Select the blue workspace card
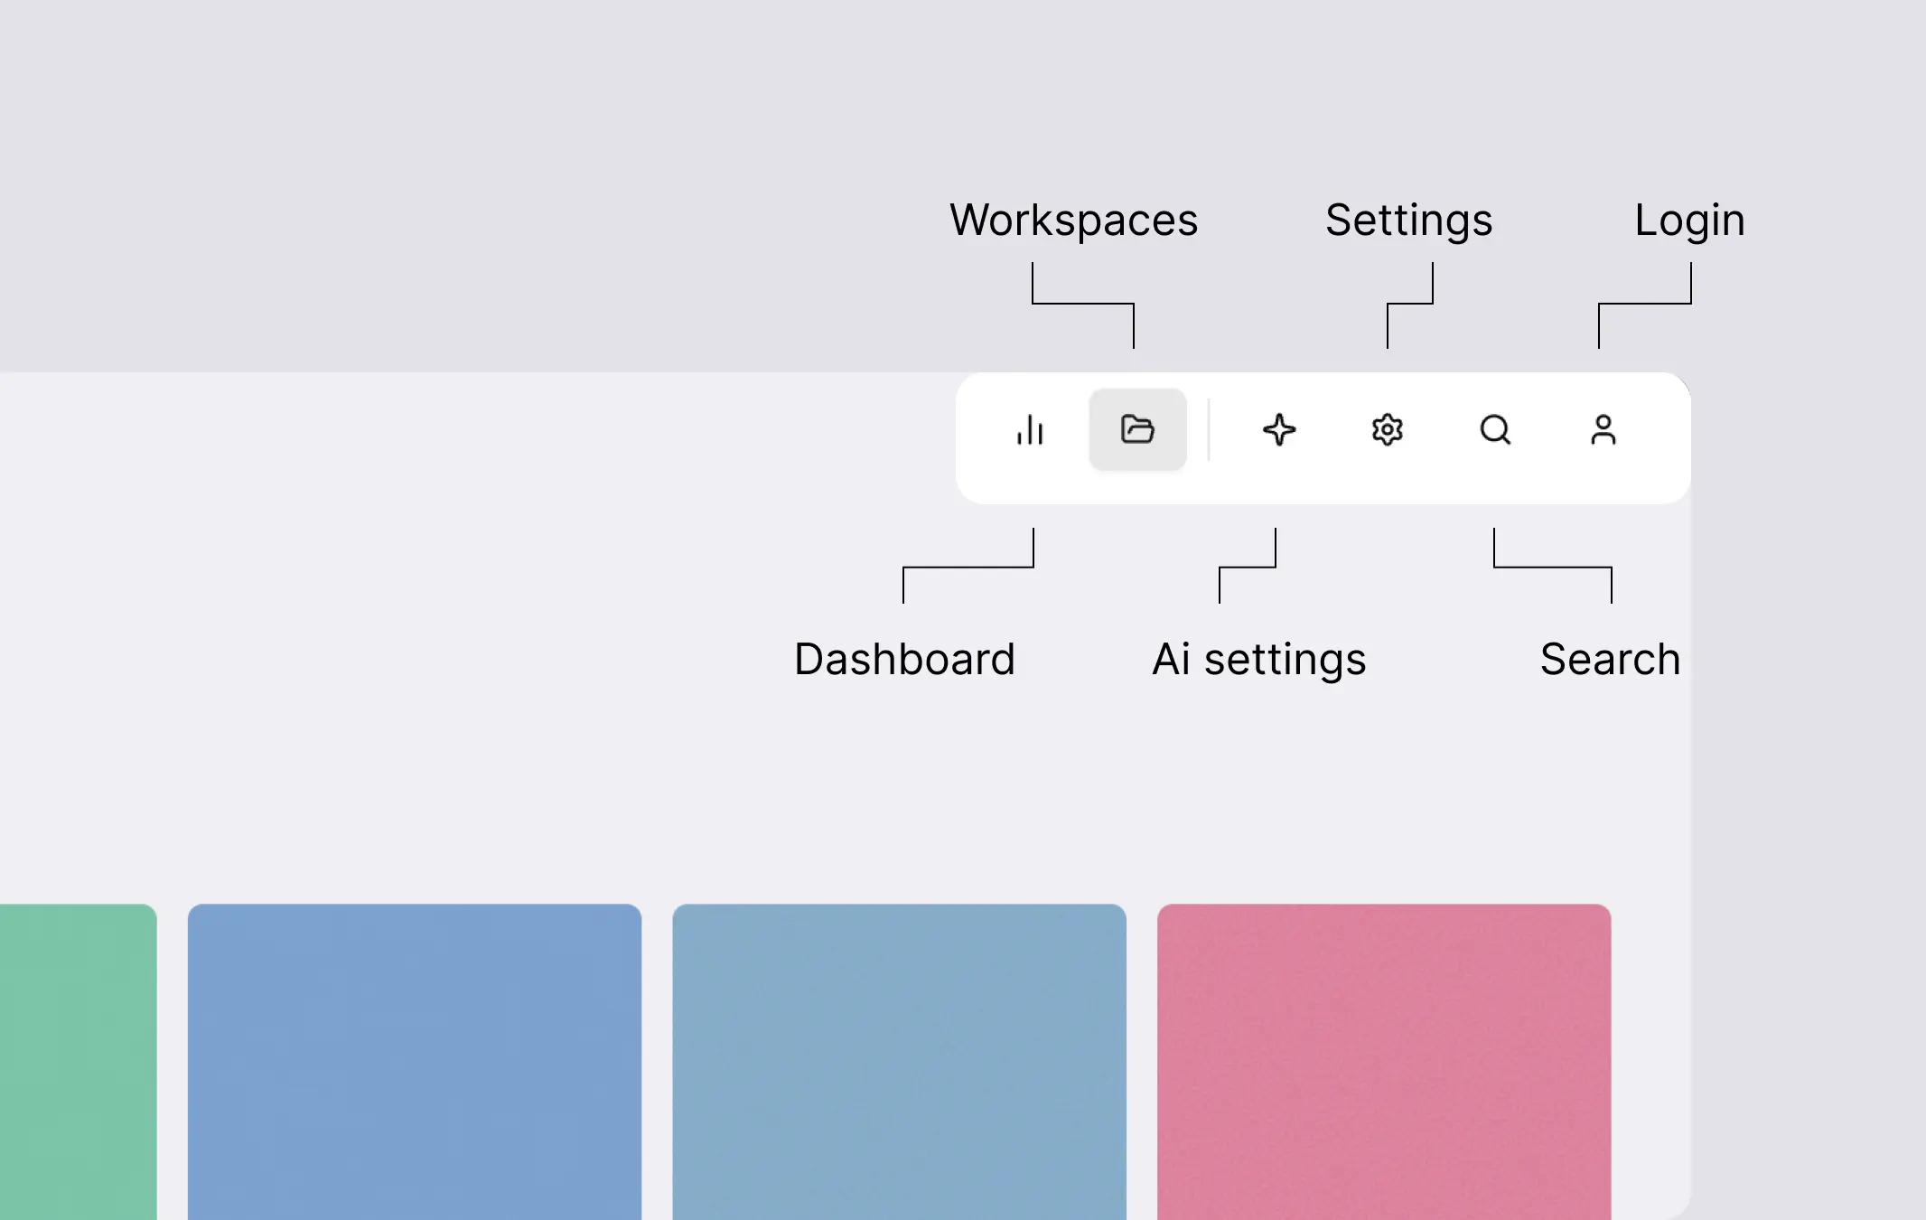The image size is (1926, 1220). 415,1062
